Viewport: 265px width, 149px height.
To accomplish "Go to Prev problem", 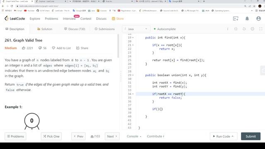I will point(78,136).
